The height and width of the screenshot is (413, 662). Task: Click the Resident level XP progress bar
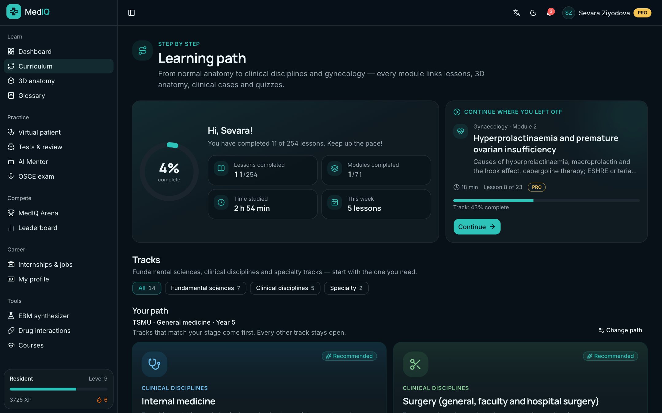tap(59, 389)
